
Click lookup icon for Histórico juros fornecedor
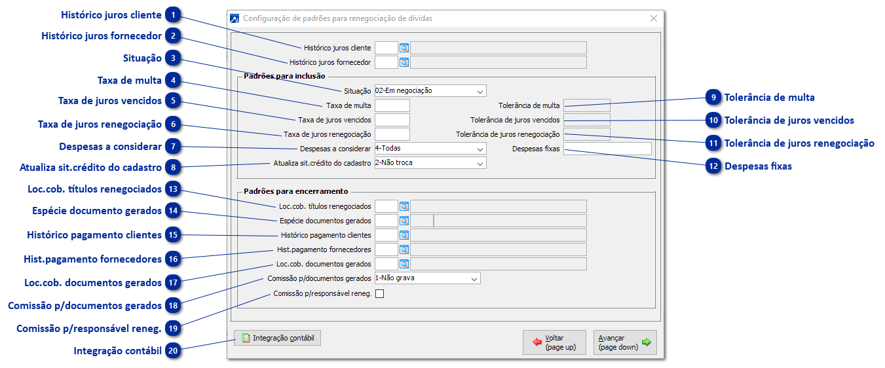coord(404,63)
